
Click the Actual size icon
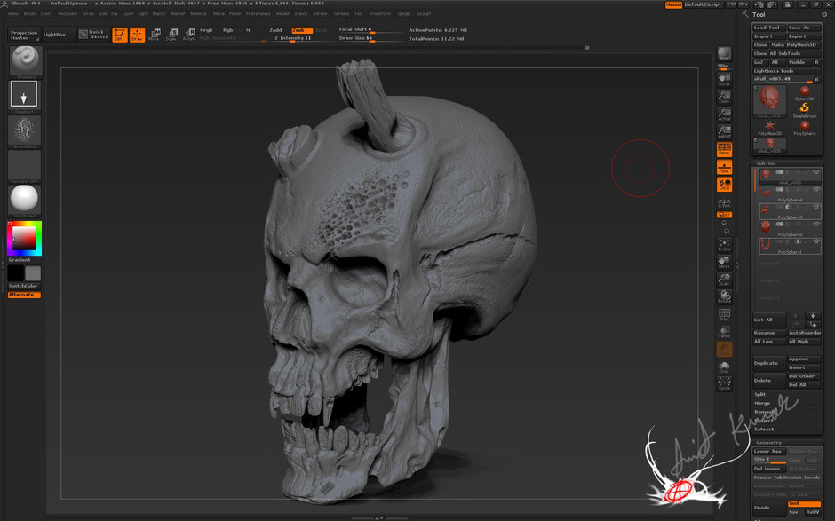(724, 114)
